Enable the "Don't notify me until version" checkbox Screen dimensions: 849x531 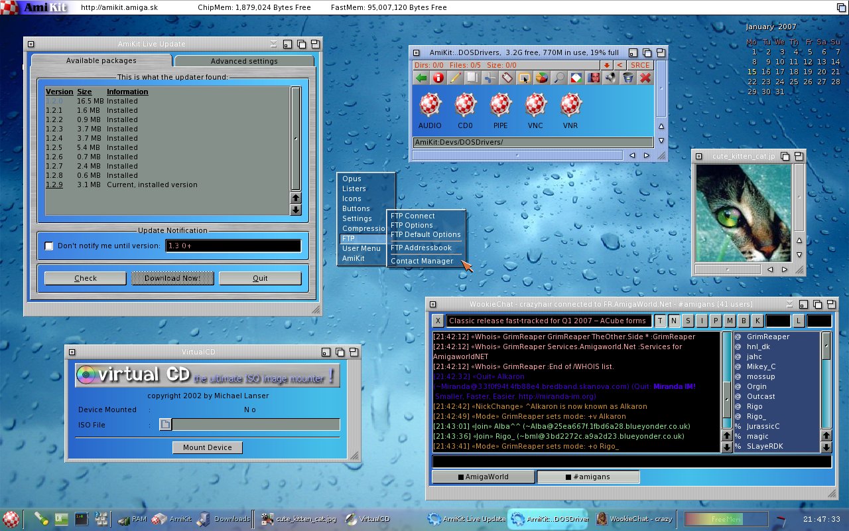point(48,246)
